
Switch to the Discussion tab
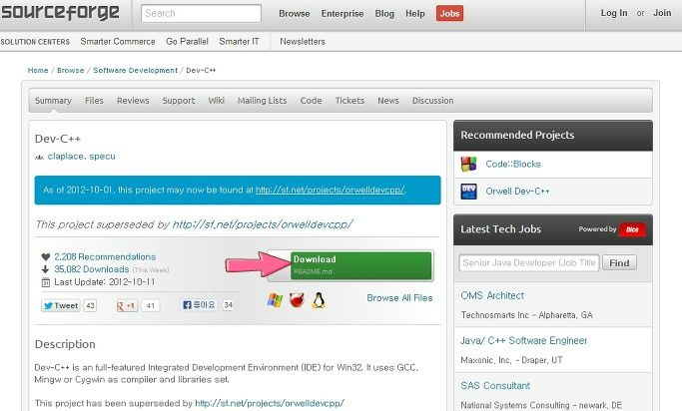tap(432, 101)
